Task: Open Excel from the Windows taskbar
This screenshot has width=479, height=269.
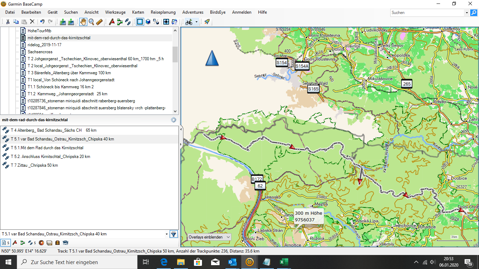Action: [x=284, y=262]
